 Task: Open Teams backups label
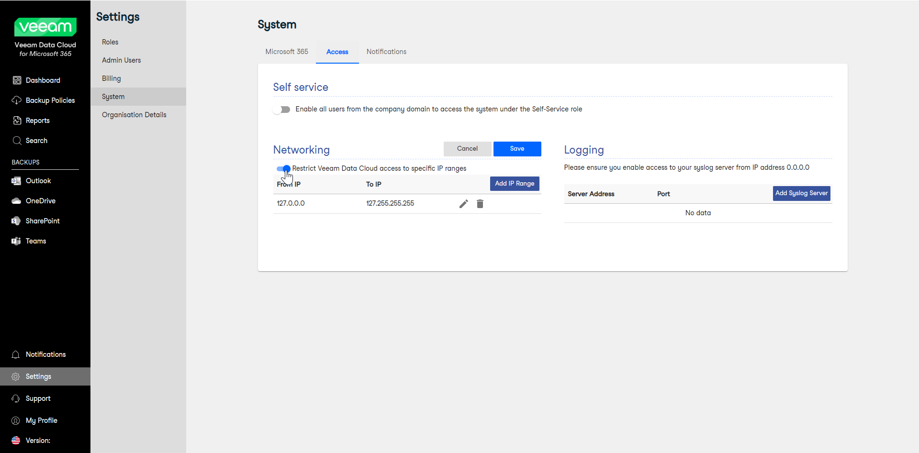click(x=36, y=241)
